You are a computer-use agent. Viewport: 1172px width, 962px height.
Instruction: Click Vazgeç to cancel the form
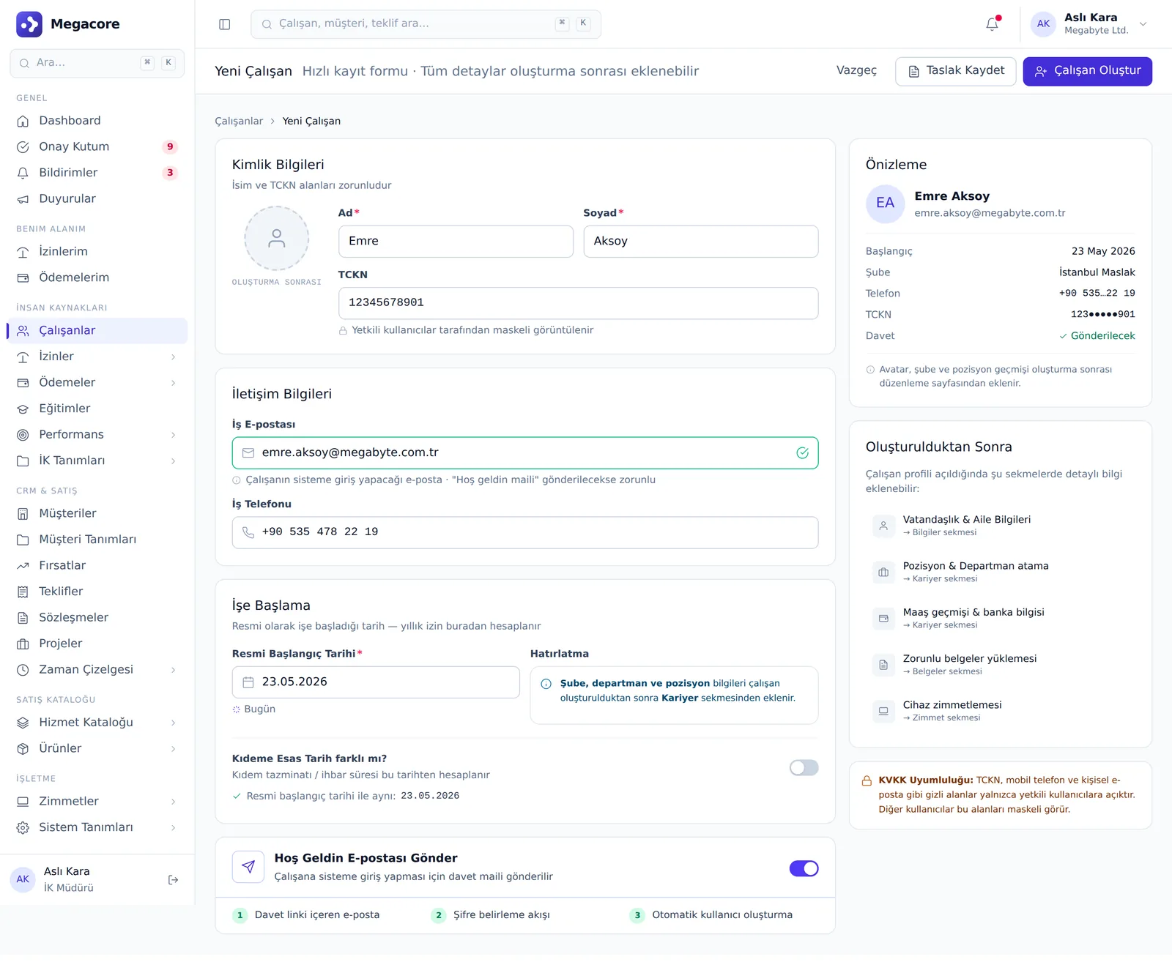coord(856,71)
